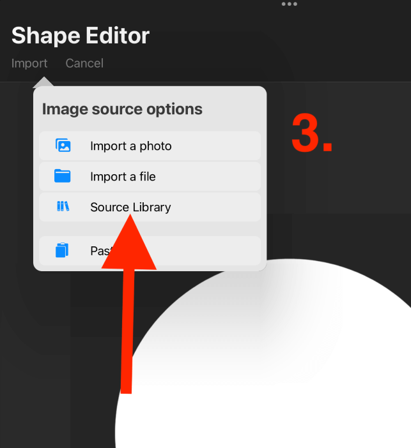The image size is (411, 448).
Task: Click the clipboard icon in the Paste row
Action: [62, 250]
